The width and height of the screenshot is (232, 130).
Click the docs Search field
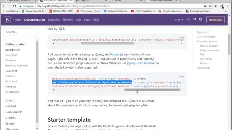[20, 32]
